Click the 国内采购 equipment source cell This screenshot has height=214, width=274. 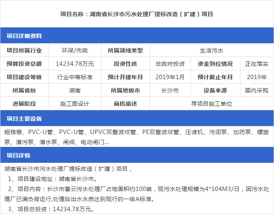tap(257, 90)
